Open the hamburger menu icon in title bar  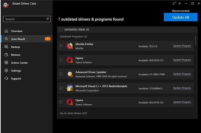coord(180,3)
